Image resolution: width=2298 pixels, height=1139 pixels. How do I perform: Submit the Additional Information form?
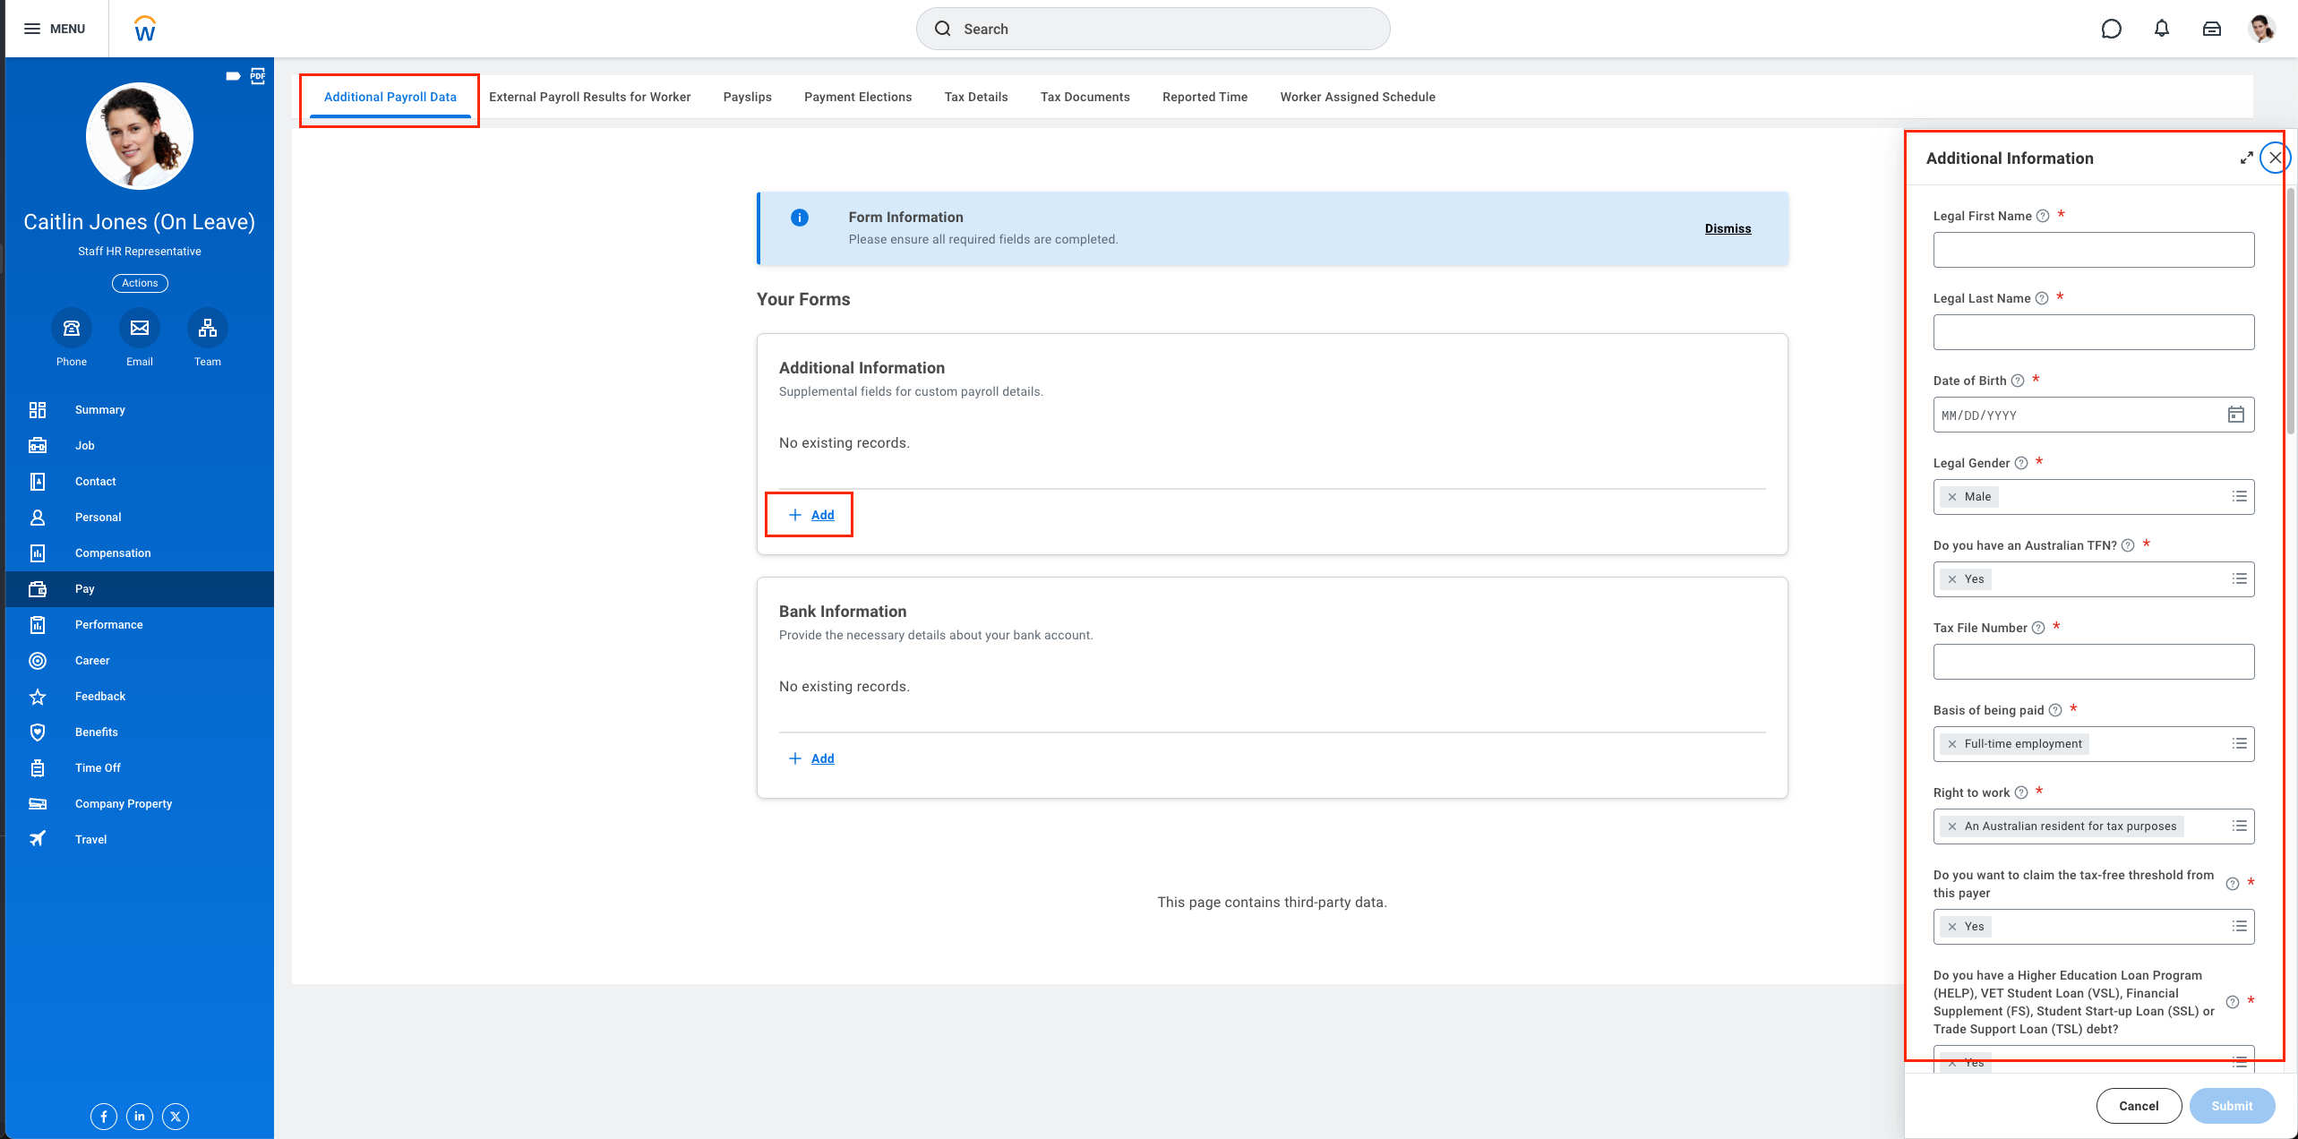(x=2232, y=1106)
